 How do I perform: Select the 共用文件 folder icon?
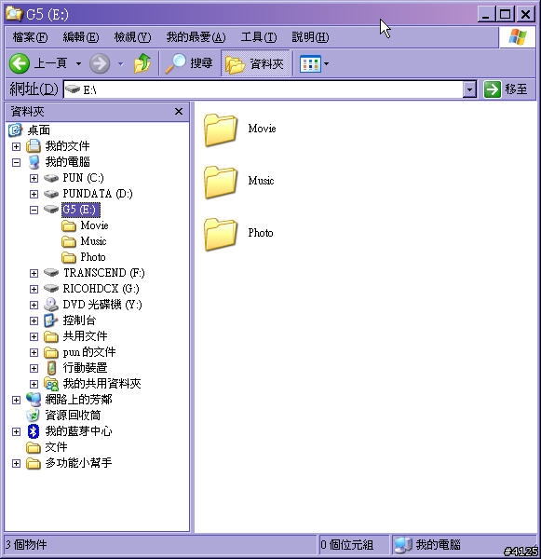(x=51, y=336)
